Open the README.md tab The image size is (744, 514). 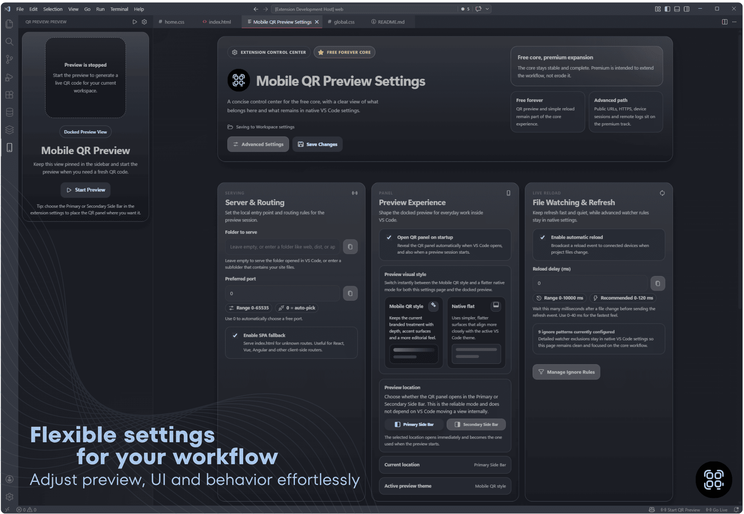(x=391, y=22)
